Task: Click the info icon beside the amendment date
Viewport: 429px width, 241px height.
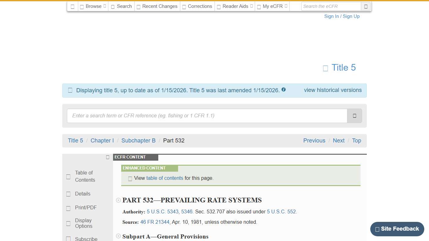Action: (x=284, y=89)
